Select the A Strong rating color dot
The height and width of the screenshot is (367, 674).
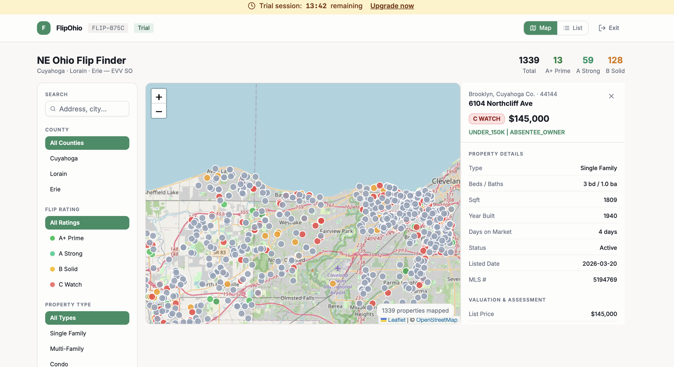53,254
